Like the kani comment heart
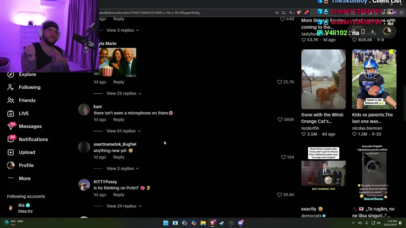Viewport: 406px width, 228px height. (280, 120)
